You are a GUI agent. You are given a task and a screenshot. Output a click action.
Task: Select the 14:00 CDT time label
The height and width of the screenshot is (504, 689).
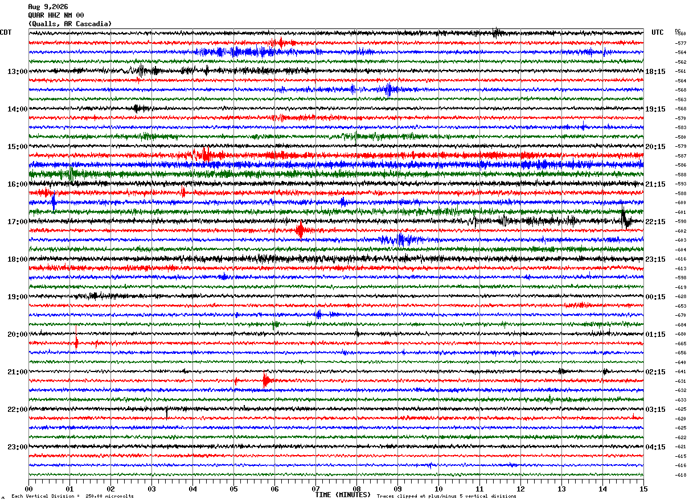pyautogui.click(x=17, y=109)
